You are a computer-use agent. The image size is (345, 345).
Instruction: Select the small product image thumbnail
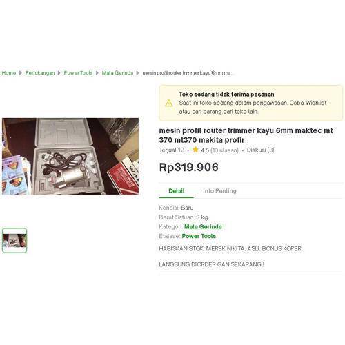pos(14,240)
